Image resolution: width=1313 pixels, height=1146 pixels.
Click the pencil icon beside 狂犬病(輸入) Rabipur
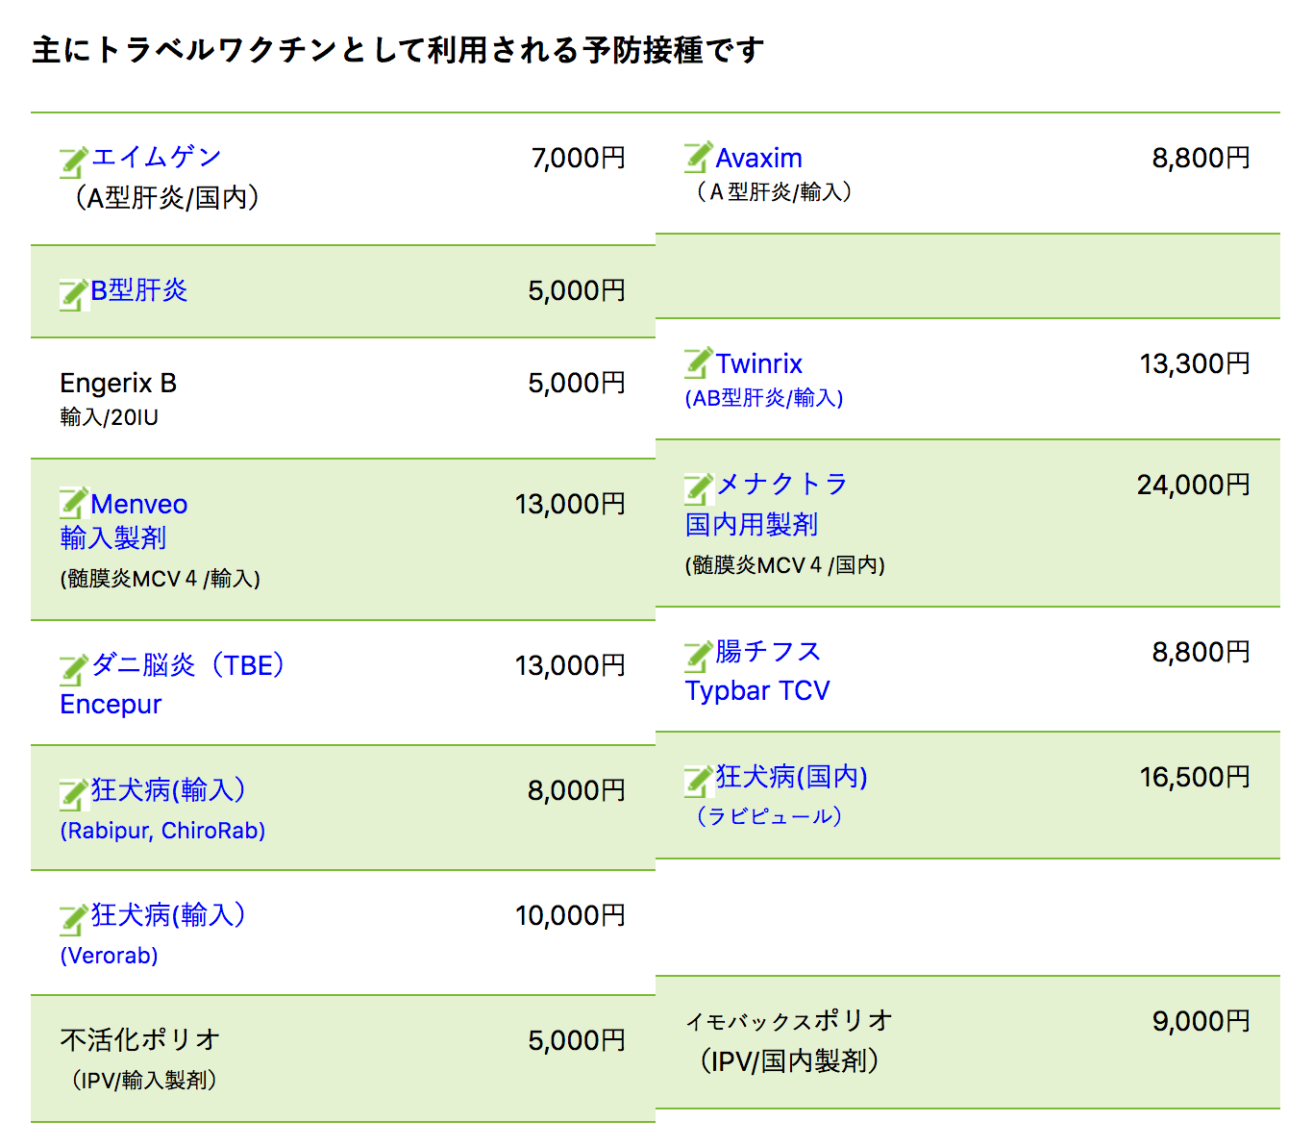(x=75, y=795)
